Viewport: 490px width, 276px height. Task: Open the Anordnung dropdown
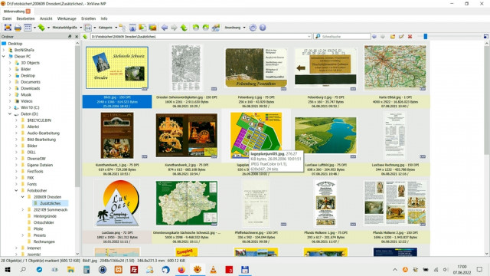(244, 28)
